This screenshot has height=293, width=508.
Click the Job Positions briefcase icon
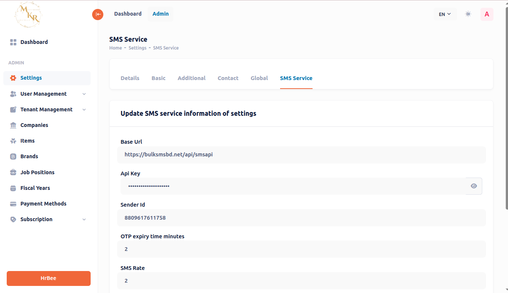[13, 172]
